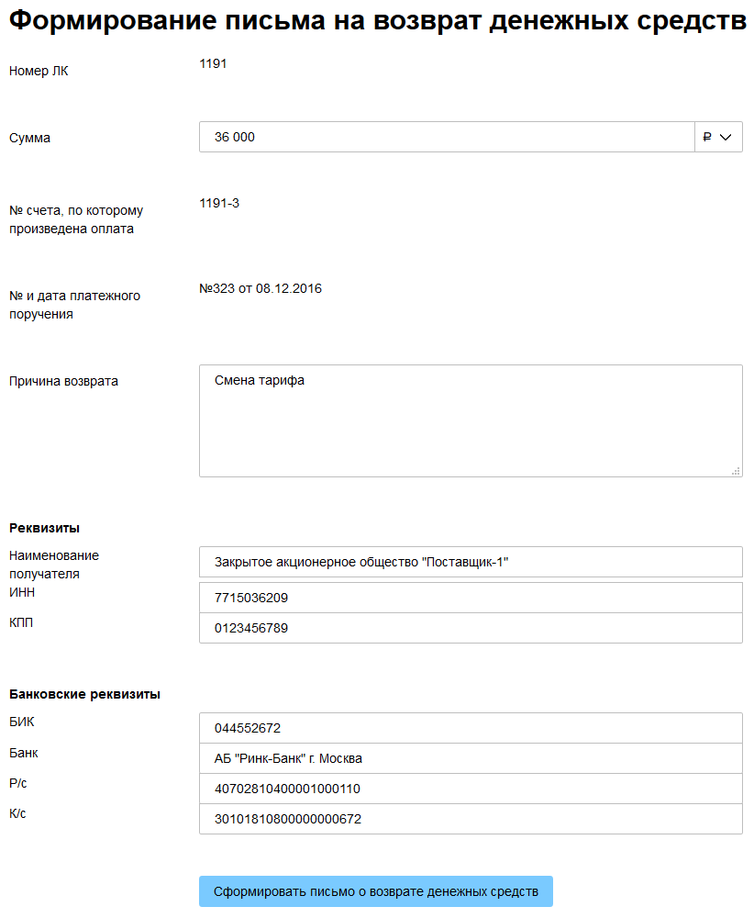Click the page title about возврат денежных средств
754x918 pixels.
tap(377, 21)
